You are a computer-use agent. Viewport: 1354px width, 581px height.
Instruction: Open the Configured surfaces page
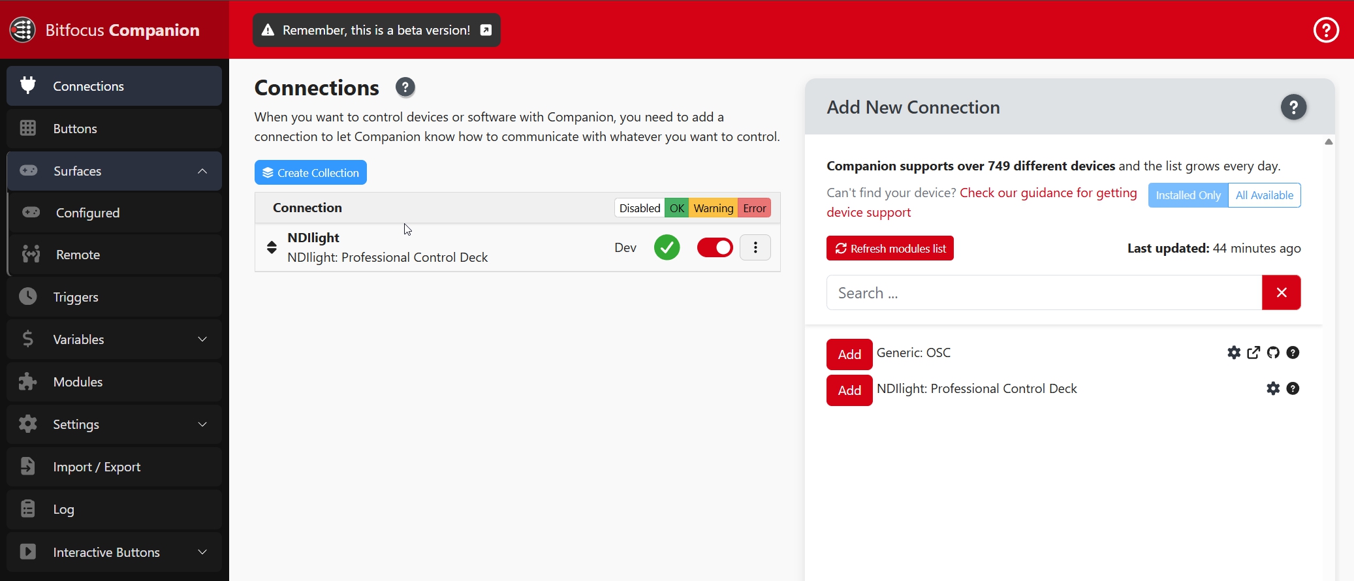coord(116,213)
